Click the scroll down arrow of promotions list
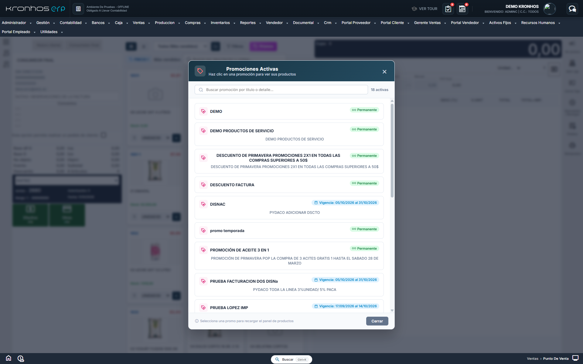Viewport: 583px width, 364px height. pyautogui.click(x=392, y=310)
